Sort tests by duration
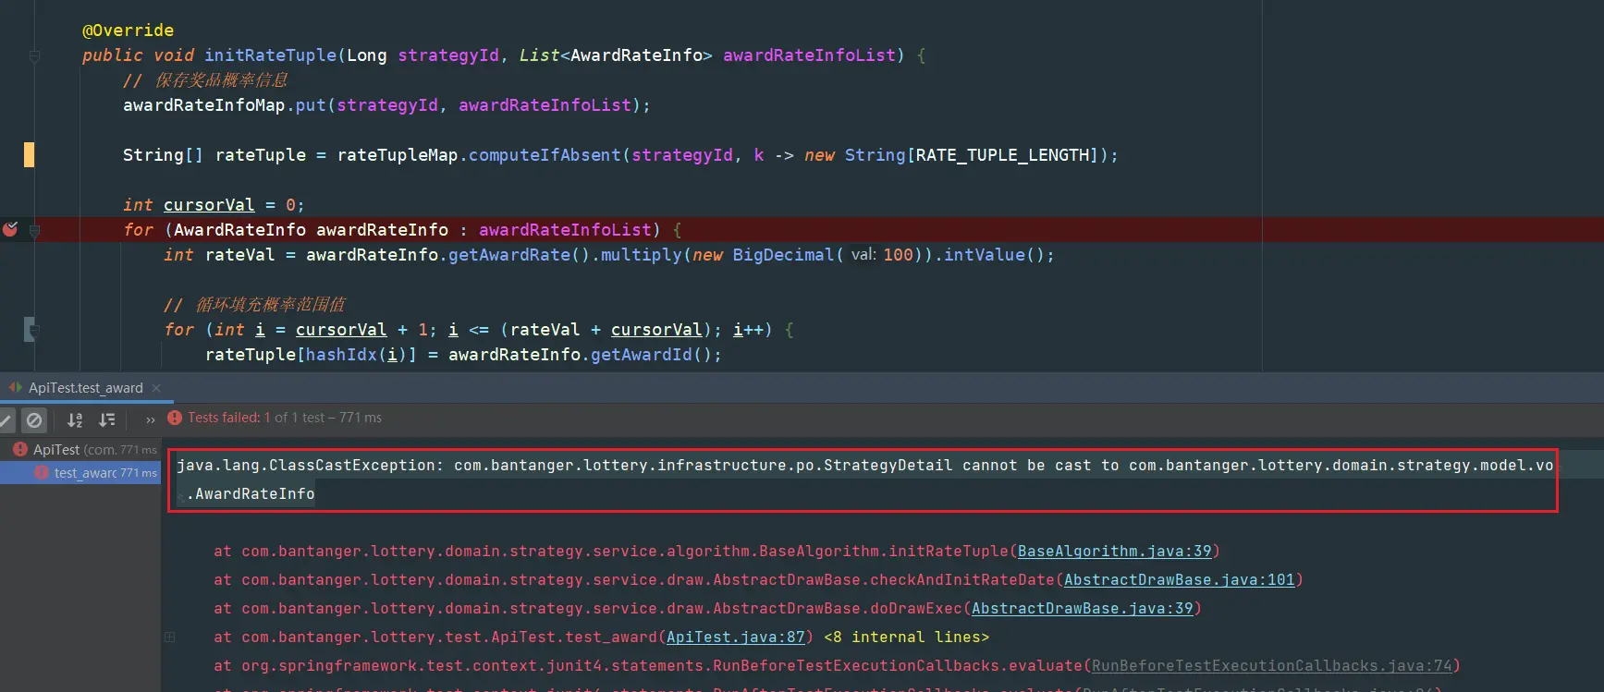The image size is (1604, 692). click(107, 420)
